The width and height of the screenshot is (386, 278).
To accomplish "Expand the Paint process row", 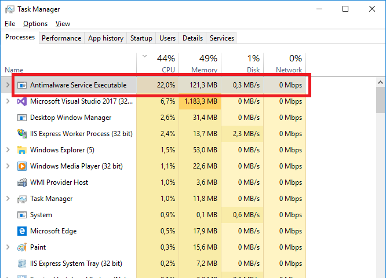I will (x=8, y=247).
